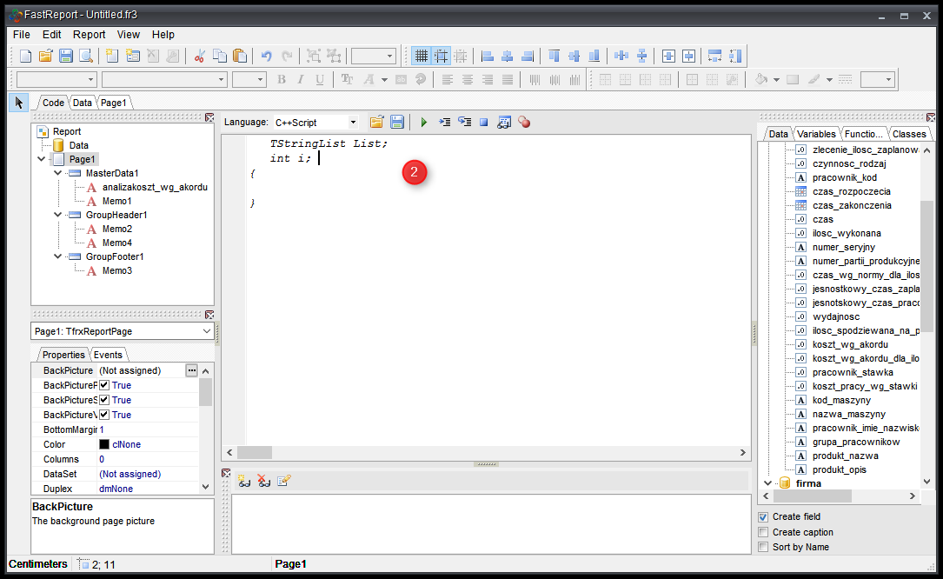Switch to the Events tab
The width and height of the screenshot is (943, 579).
pos(109,355)
